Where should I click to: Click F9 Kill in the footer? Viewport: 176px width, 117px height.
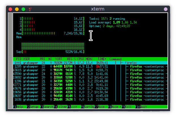tap(127, 107)
